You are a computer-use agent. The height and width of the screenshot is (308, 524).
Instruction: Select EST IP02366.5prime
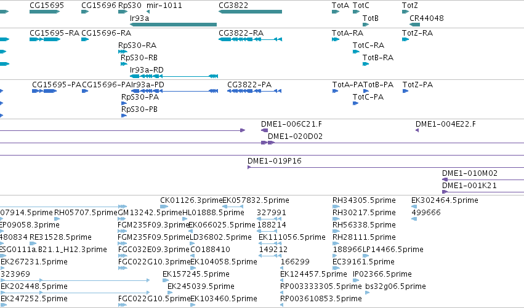point(382,274)
